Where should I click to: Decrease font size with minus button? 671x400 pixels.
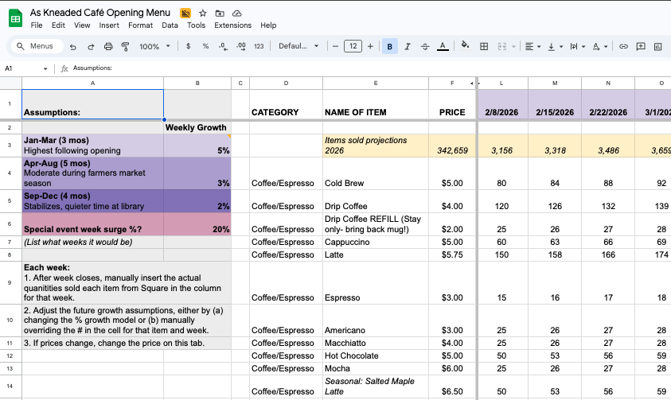(336, 46)
